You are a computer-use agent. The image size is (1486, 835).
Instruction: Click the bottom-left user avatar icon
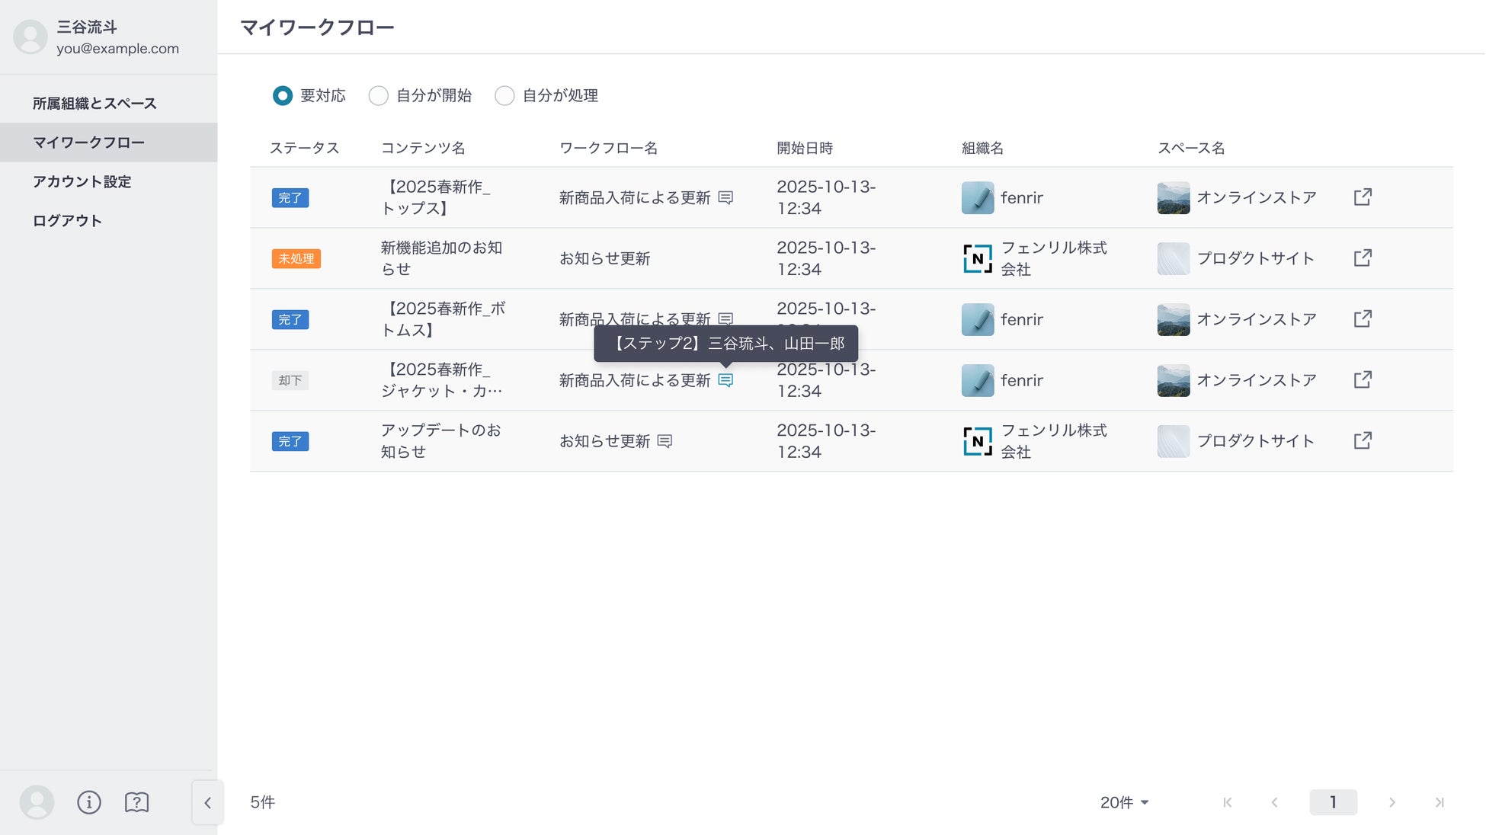click(37, 802)
